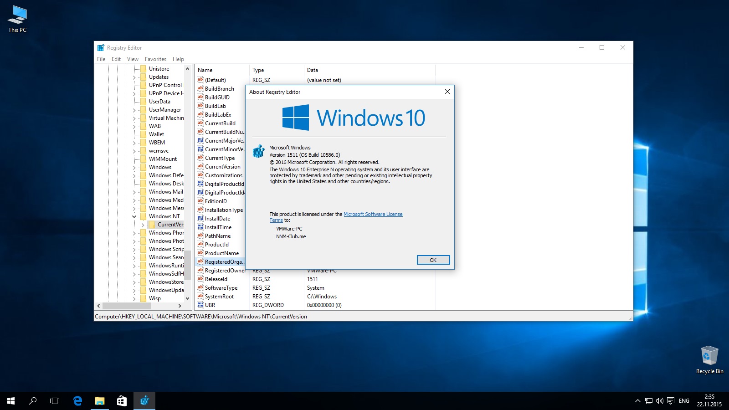
Task: Open the View menu
Action: click(133, 59)
